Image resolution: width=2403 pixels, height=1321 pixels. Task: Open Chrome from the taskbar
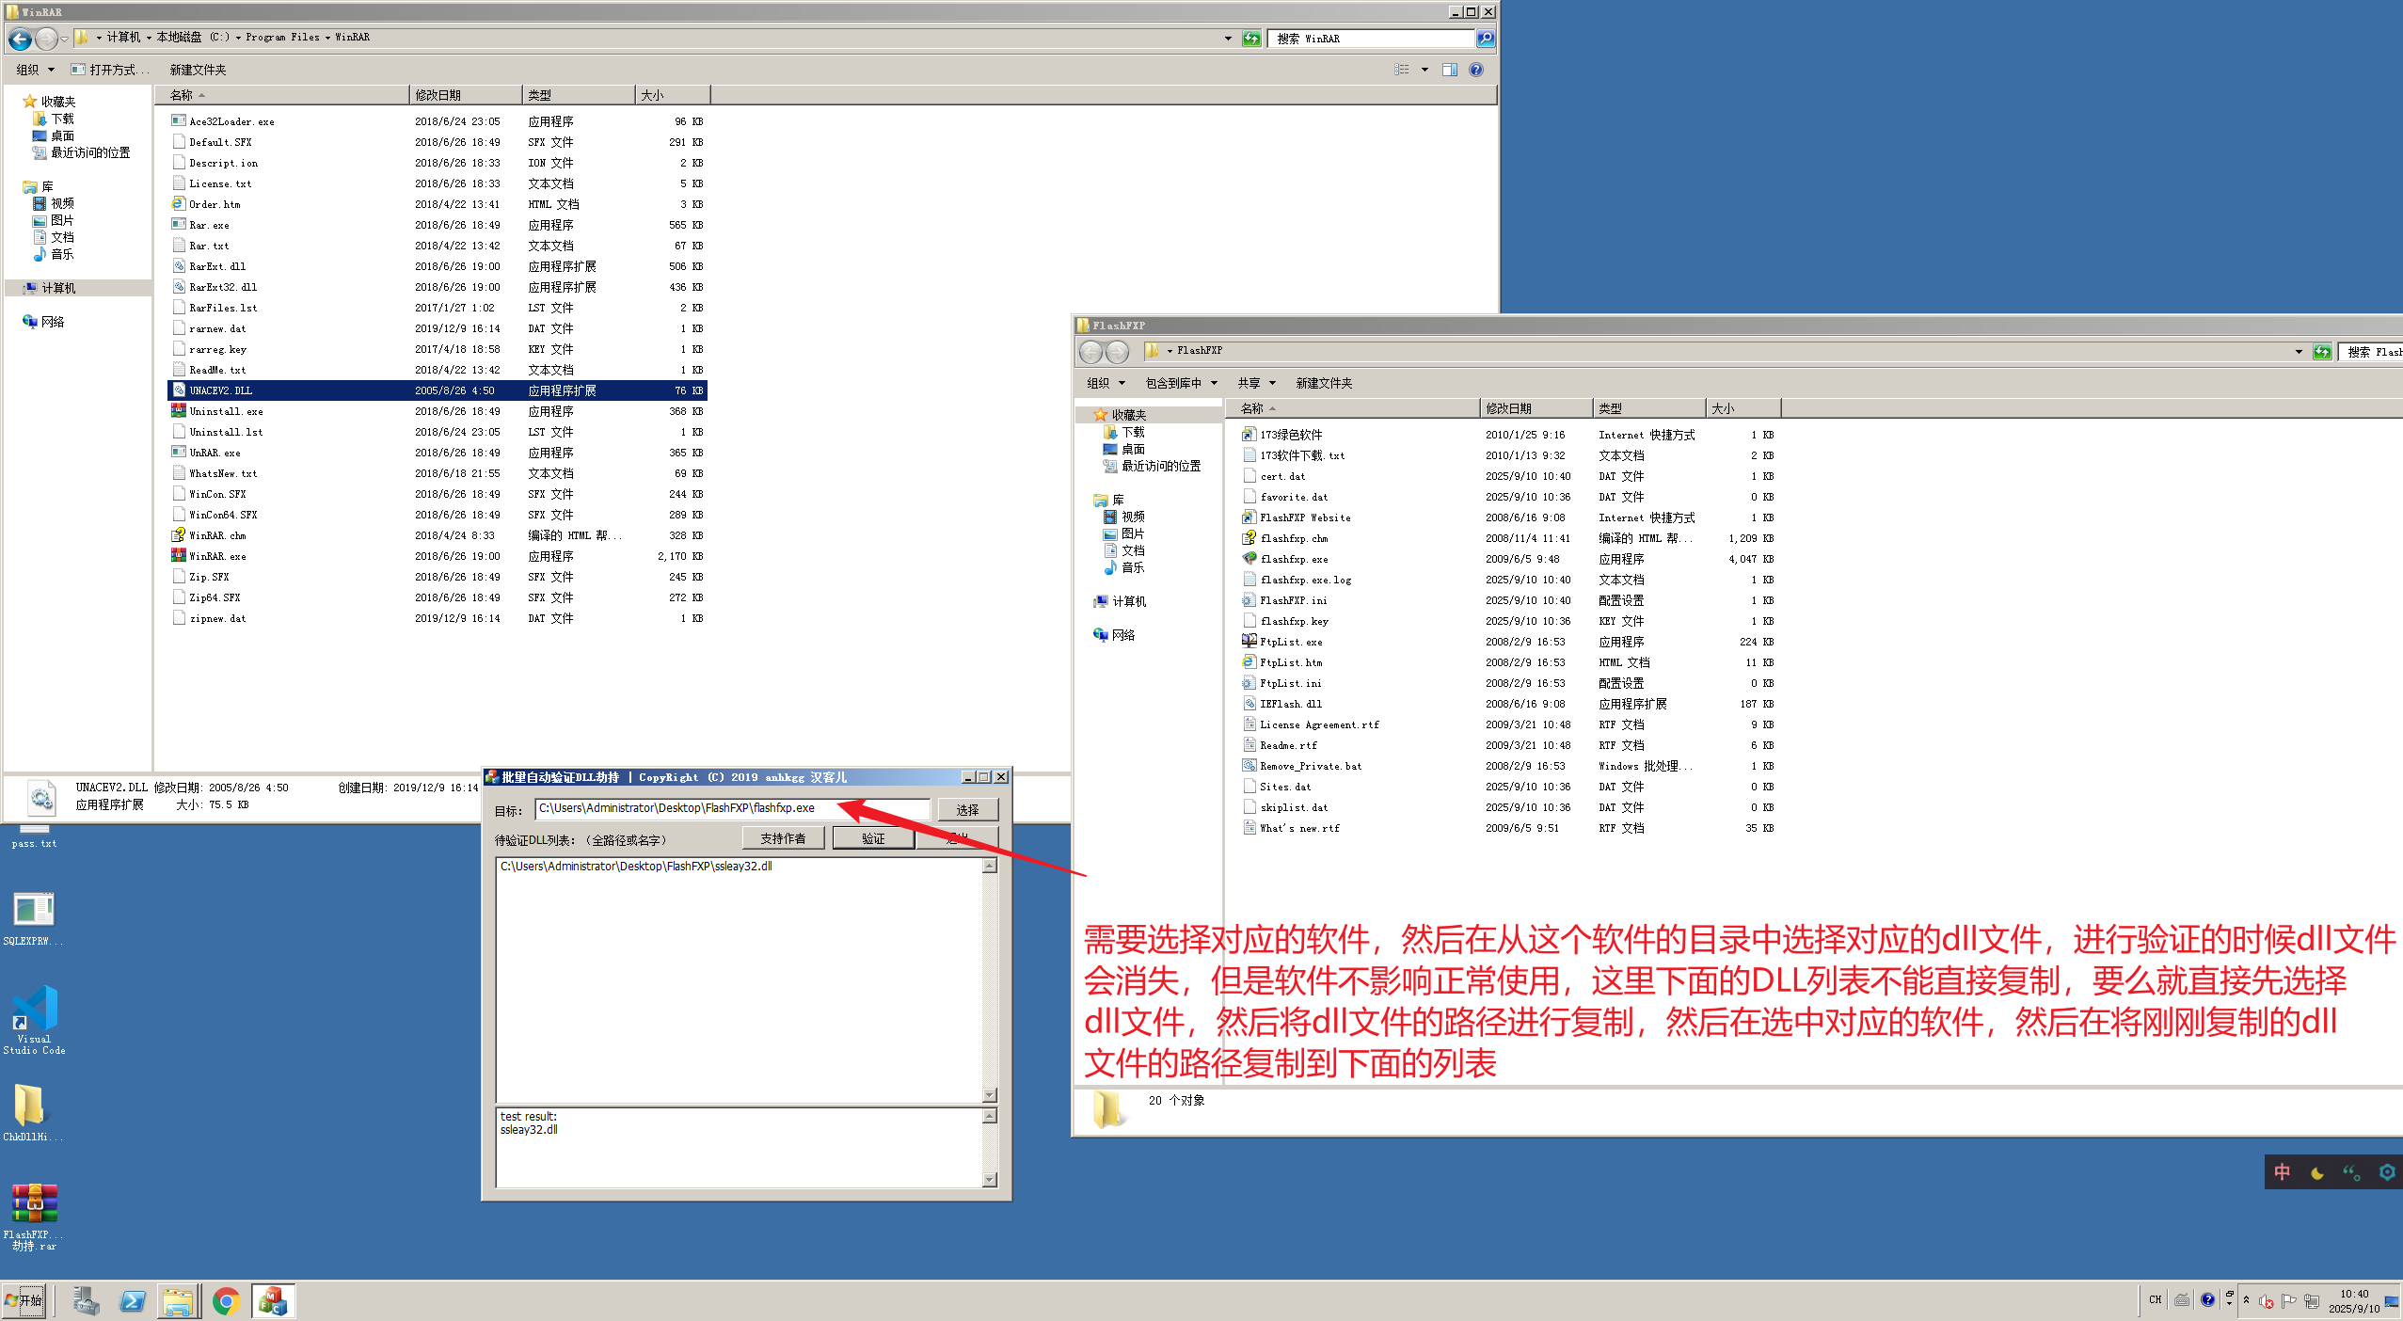(226, 1301)
